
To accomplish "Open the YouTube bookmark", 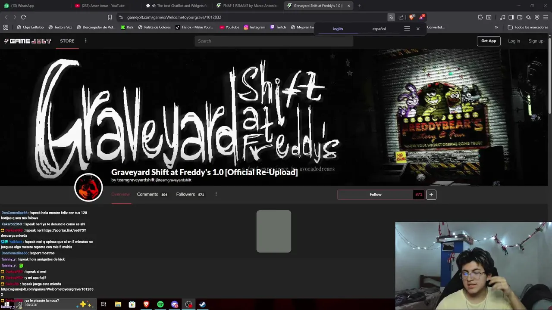I will [x=229, y=27].
